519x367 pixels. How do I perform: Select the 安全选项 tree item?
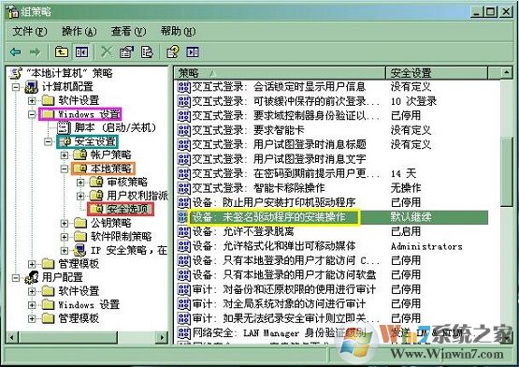click(127, 209)
